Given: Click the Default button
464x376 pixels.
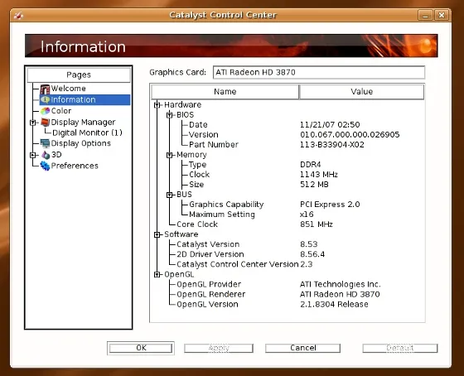Looking at the screenshot, I should 400,348.
